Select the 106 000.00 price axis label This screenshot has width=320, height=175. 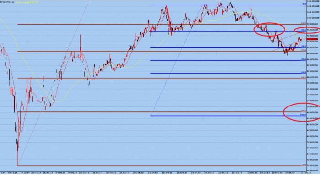pyautogui.click(x=313, y=1)
